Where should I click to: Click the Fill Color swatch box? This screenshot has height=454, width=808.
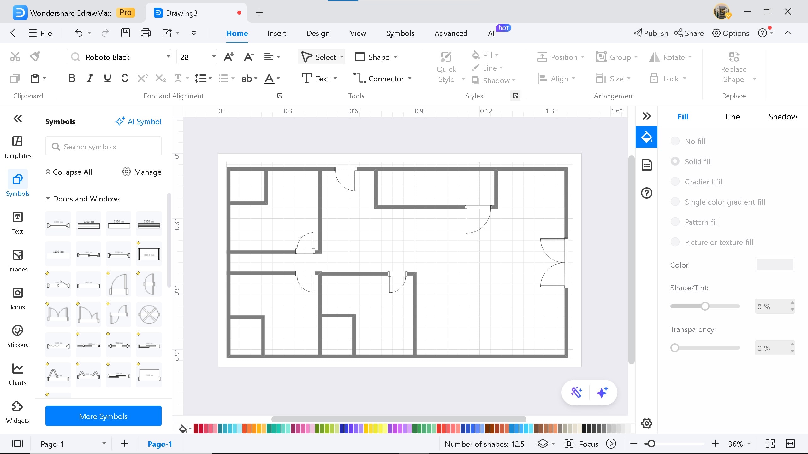pos(775,265)
